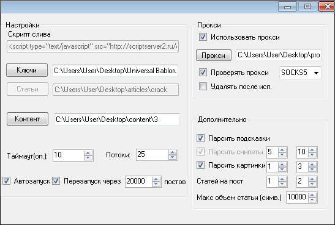
Task: Toggle Парсить снипеты checkbox
Action: click(200, 151)
